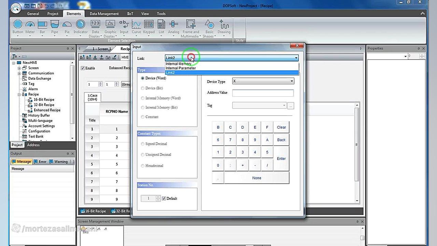Expand the Recipe tree node
The width and height of the screenshot is (437, 246).
click(20, 94)
